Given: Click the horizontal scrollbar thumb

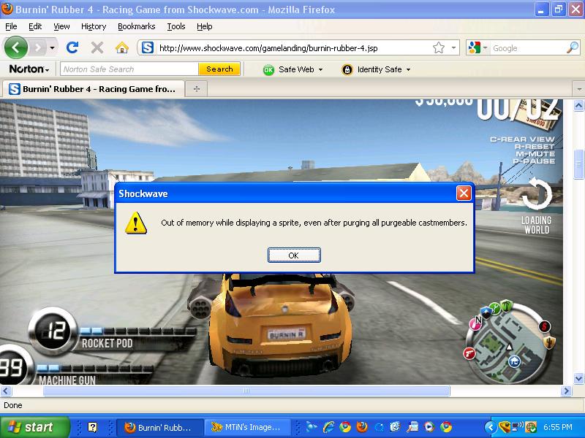Looking at the screenshot, I should 246,391.
